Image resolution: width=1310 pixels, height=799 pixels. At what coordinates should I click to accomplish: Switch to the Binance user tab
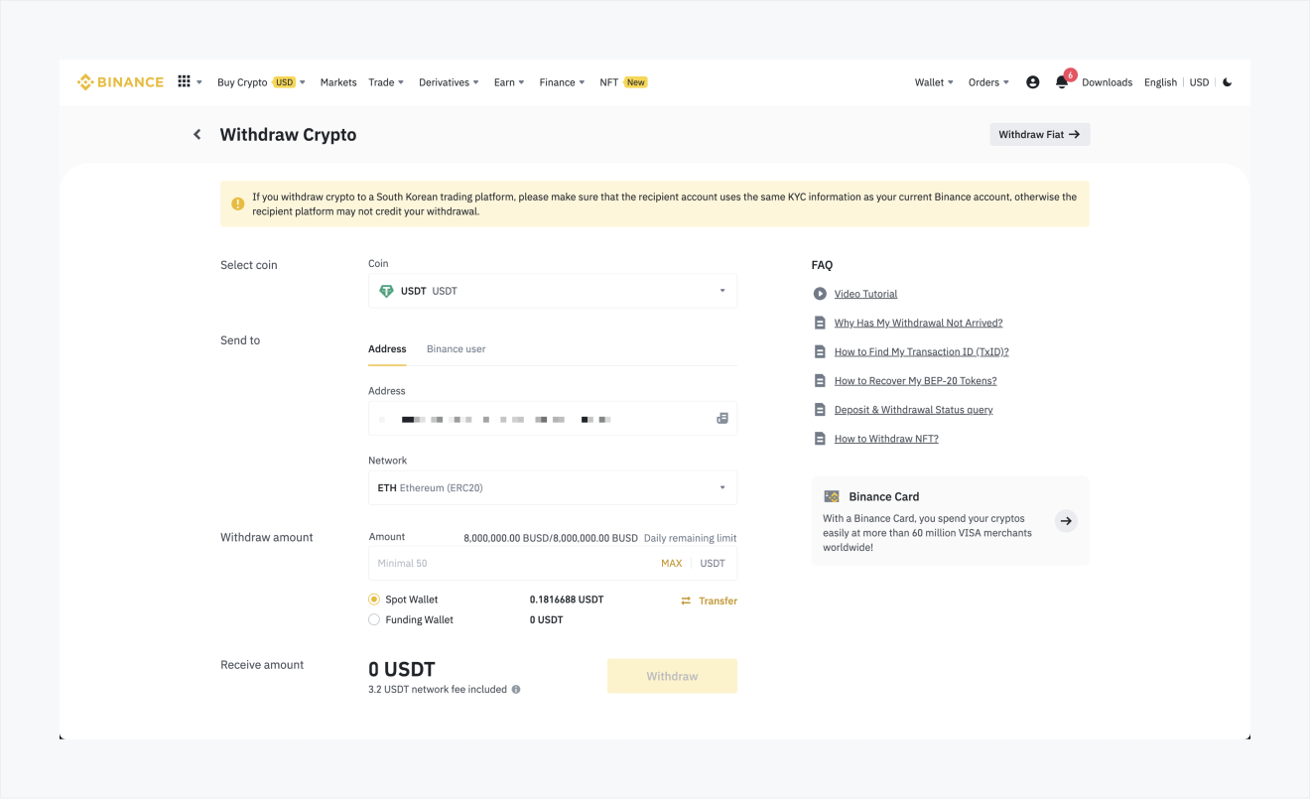point(456,348)
